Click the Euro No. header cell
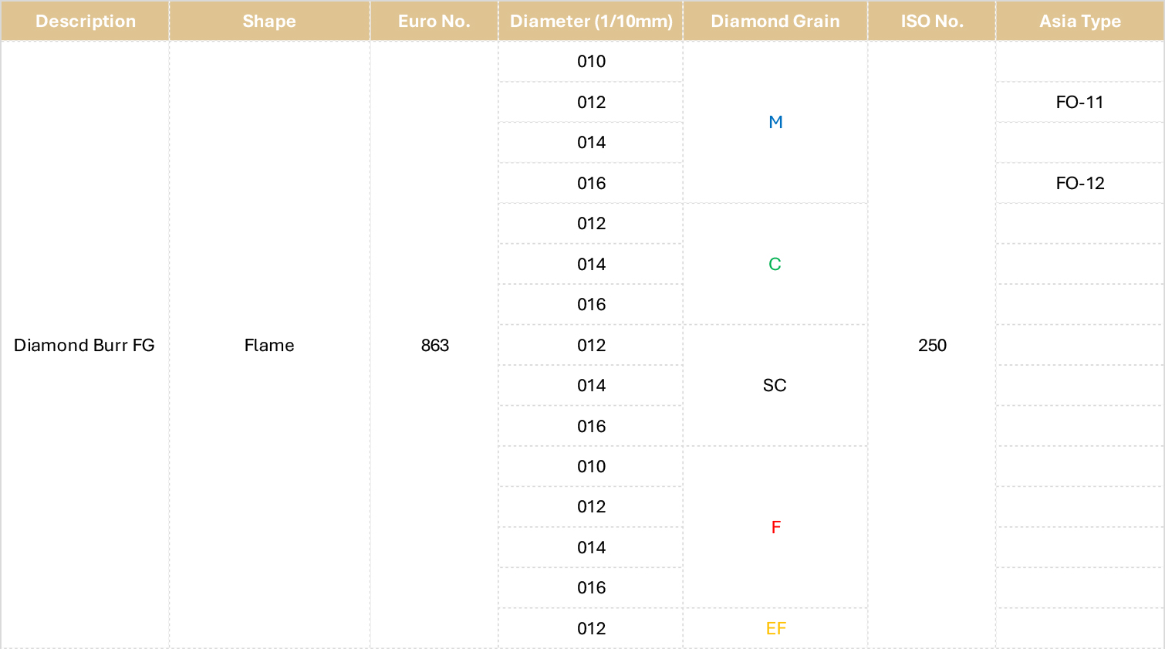This screenshot has height=649, width=1165. point(434,21)
